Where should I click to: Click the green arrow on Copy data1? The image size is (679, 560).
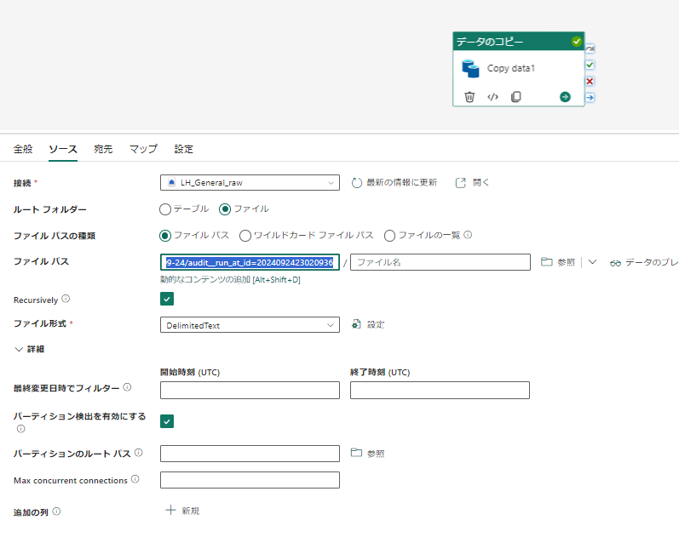coord(565,97)
